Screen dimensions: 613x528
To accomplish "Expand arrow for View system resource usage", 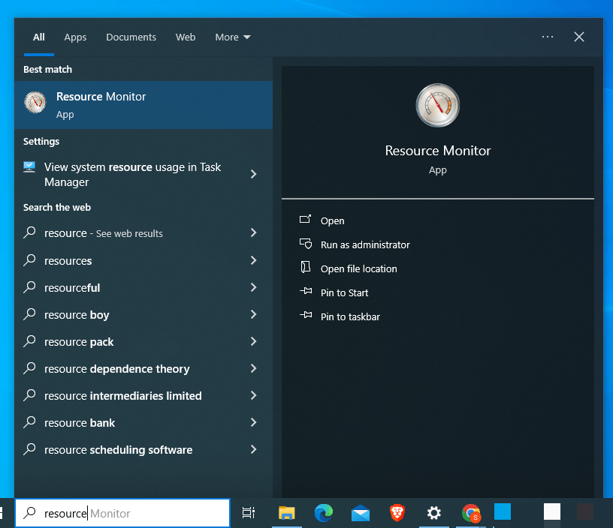I will [x=253, y=174].
